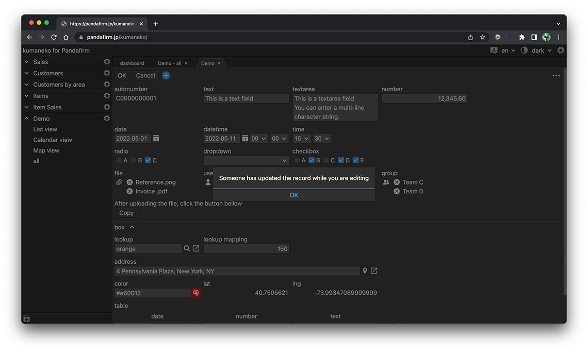Click the three-dots more options icon
Image resolution: width=588 pixels, height=352 pixels.
point(556,76)
